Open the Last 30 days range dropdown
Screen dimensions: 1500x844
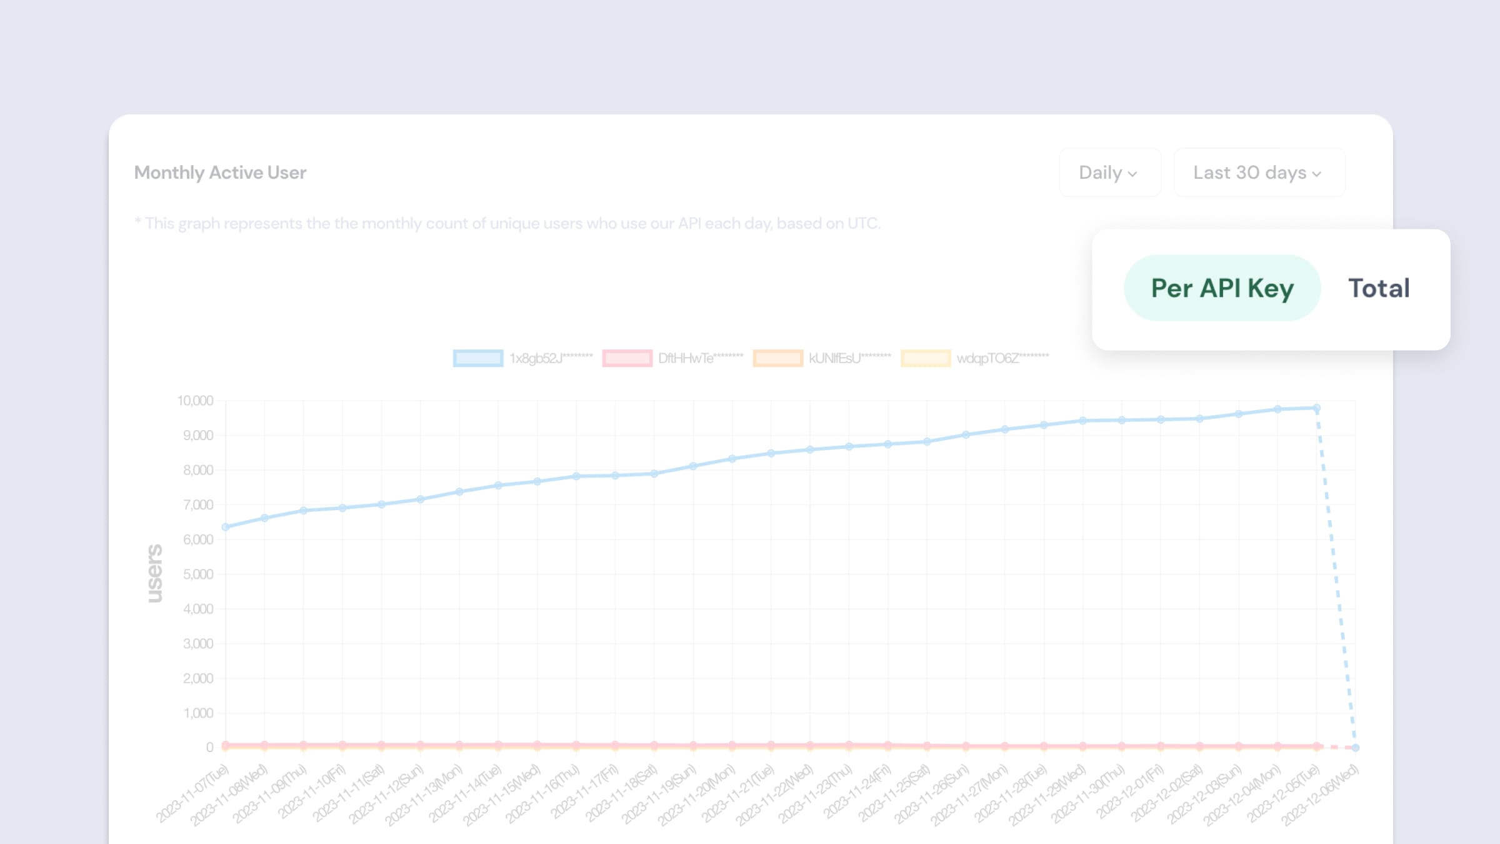click(1259, 173)
